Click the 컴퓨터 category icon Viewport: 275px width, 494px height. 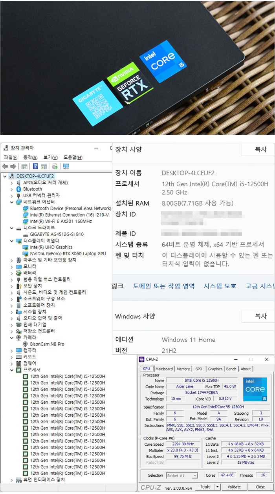coord(18,350)
